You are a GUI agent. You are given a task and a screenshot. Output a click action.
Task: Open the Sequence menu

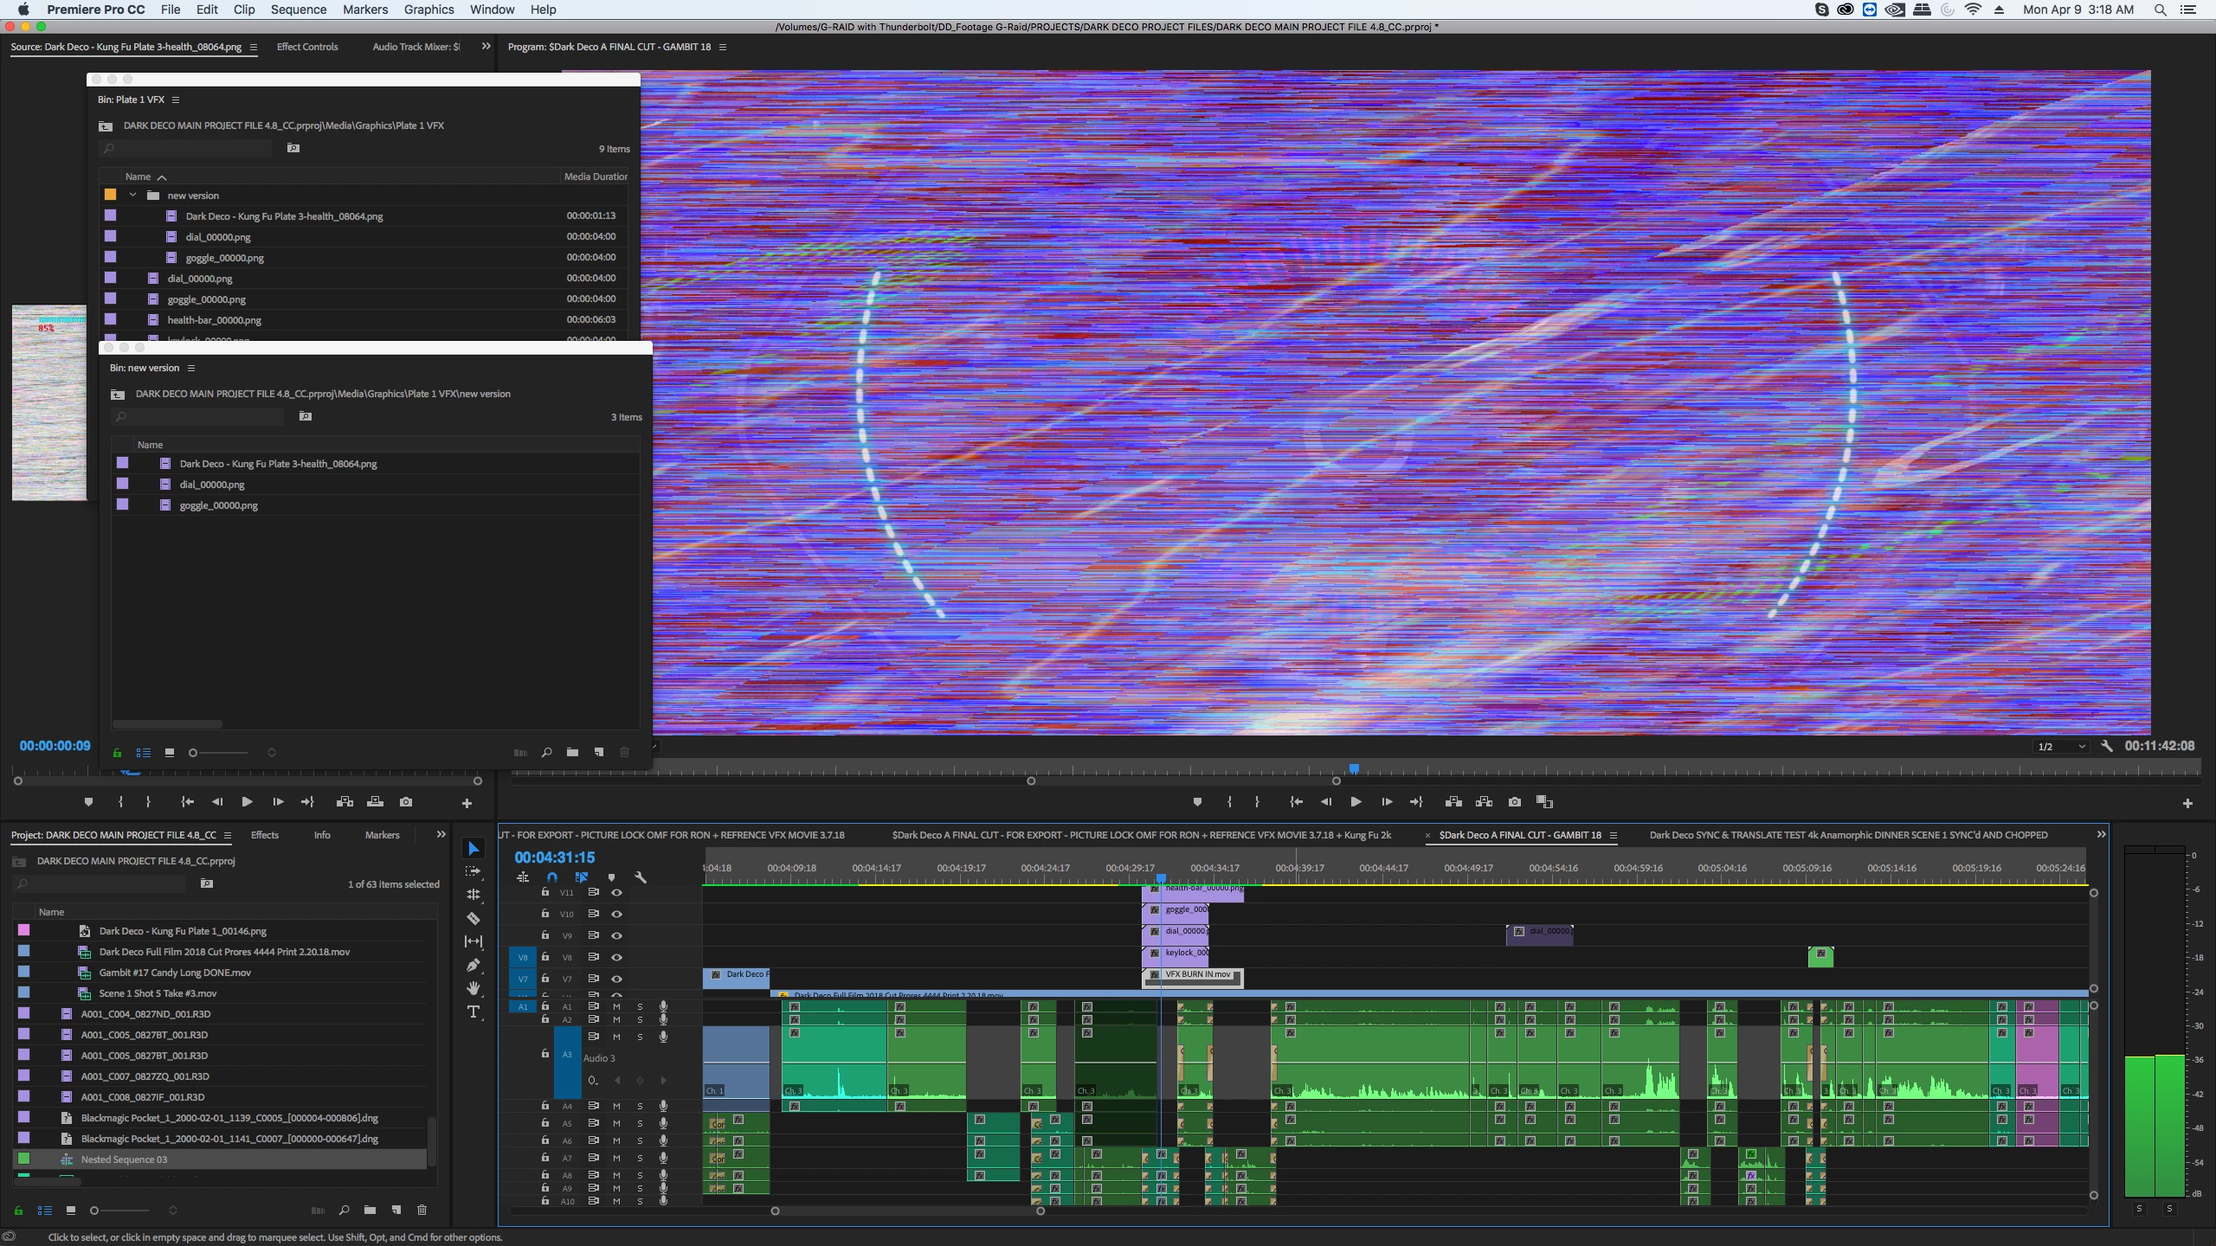[298, 10]
